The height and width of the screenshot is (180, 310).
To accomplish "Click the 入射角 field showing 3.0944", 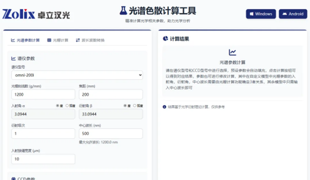I will coord(43,114).
